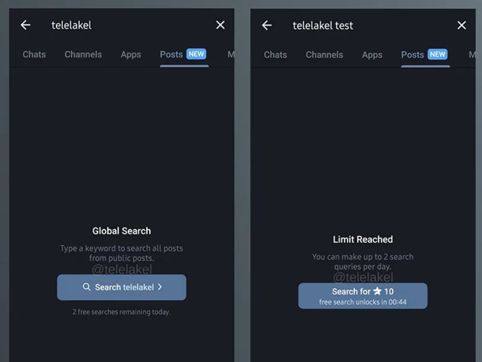Open Channels tab in left panel
Viewport: 482px width, 362px height.
83,54
